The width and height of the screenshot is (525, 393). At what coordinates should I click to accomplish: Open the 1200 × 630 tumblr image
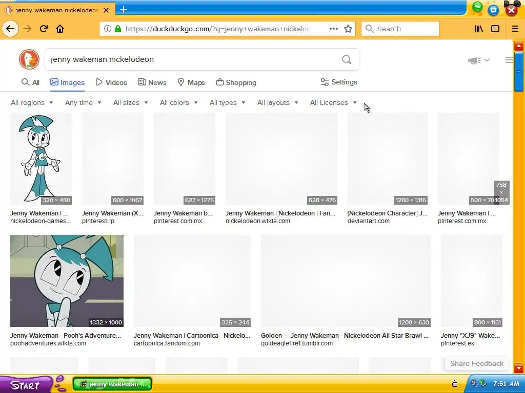point(346,281)
